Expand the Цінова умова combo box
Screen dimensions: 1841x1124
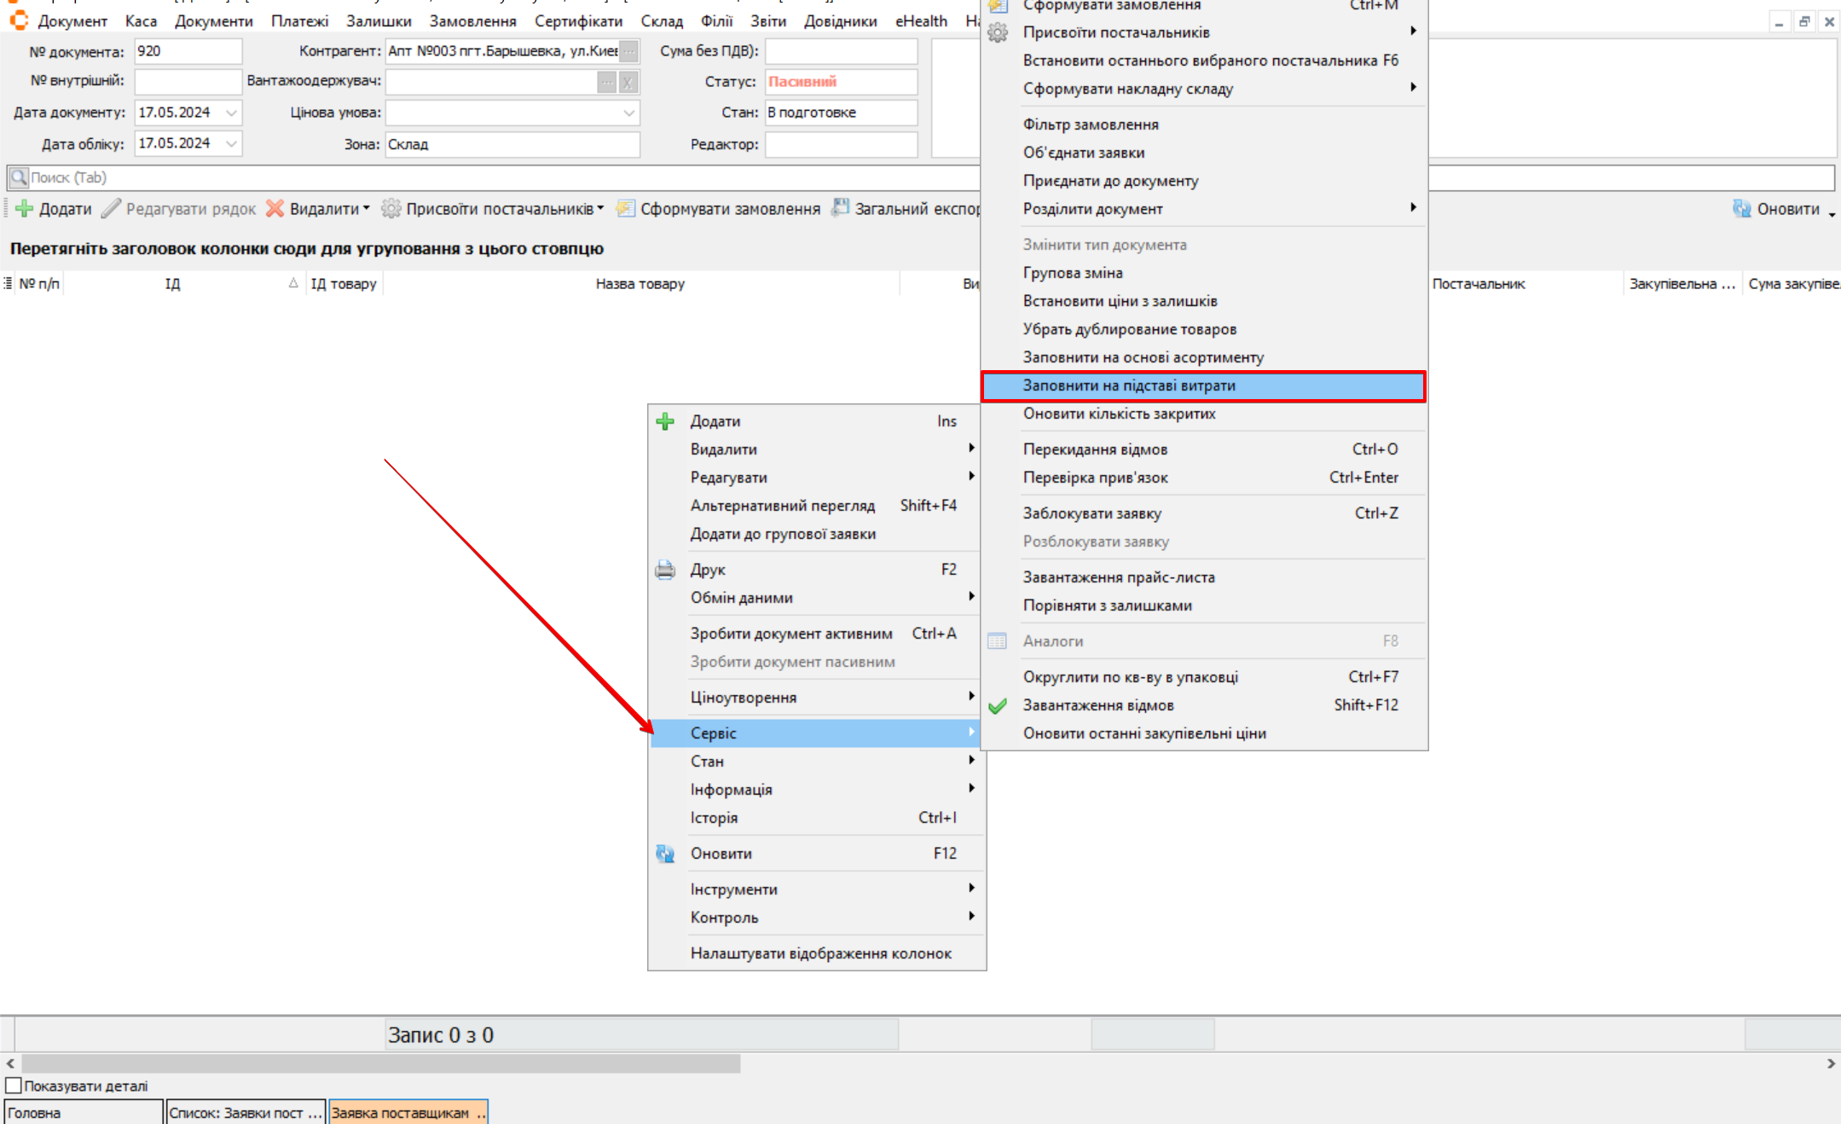pos(628,113)
